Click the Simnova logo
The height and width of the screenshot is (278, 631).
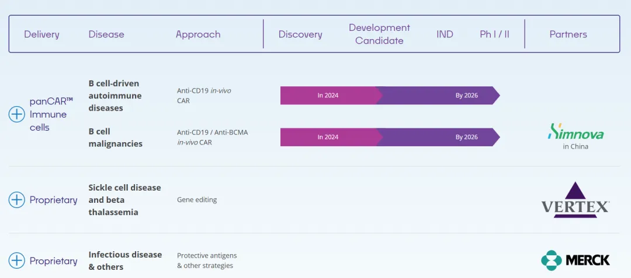click(575, 133)
